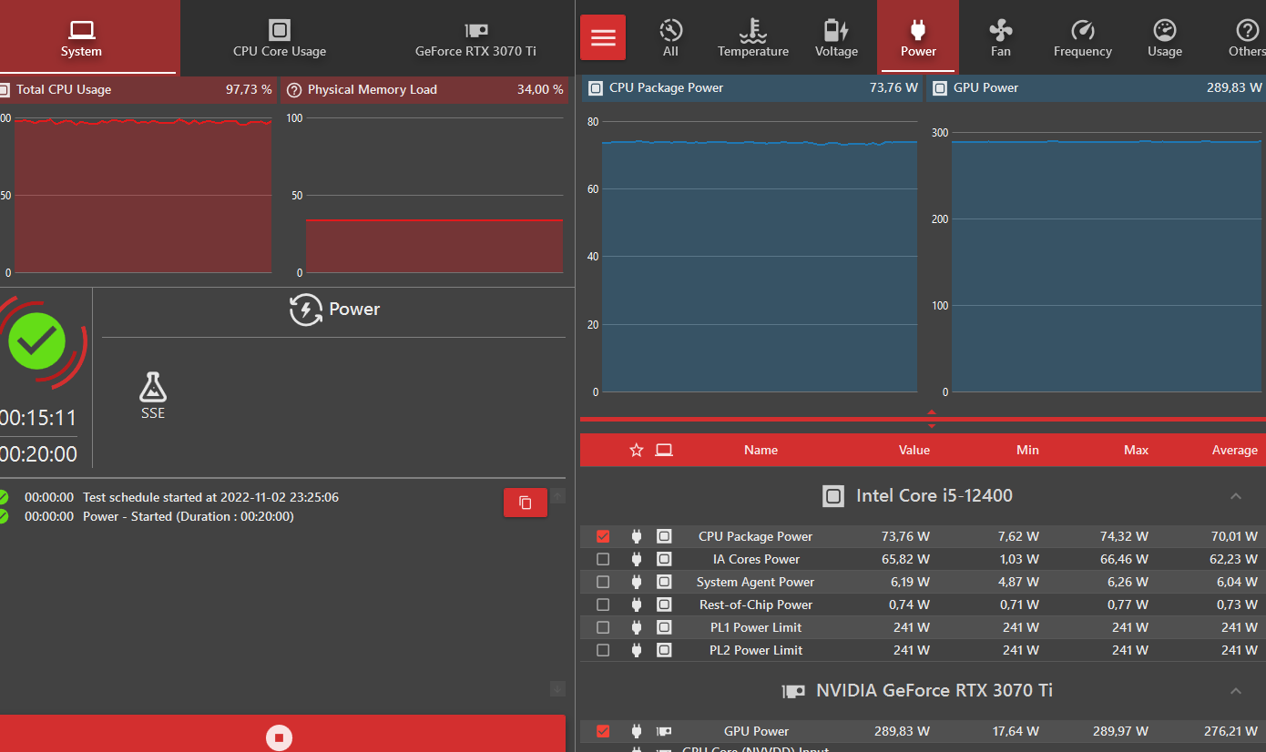Select the SSE flask icon
Image resolution: width=1266 pixels, height=752 pixels.
pyautogui.click(x=153, y=388)
